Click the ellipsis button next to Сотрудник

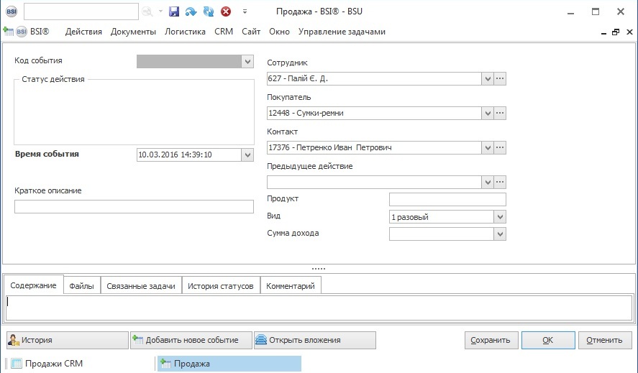coord(500,78)
